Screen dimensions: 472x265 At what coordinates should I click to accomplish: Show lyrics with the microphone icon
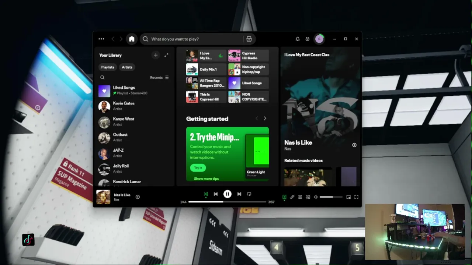(292, 197)
